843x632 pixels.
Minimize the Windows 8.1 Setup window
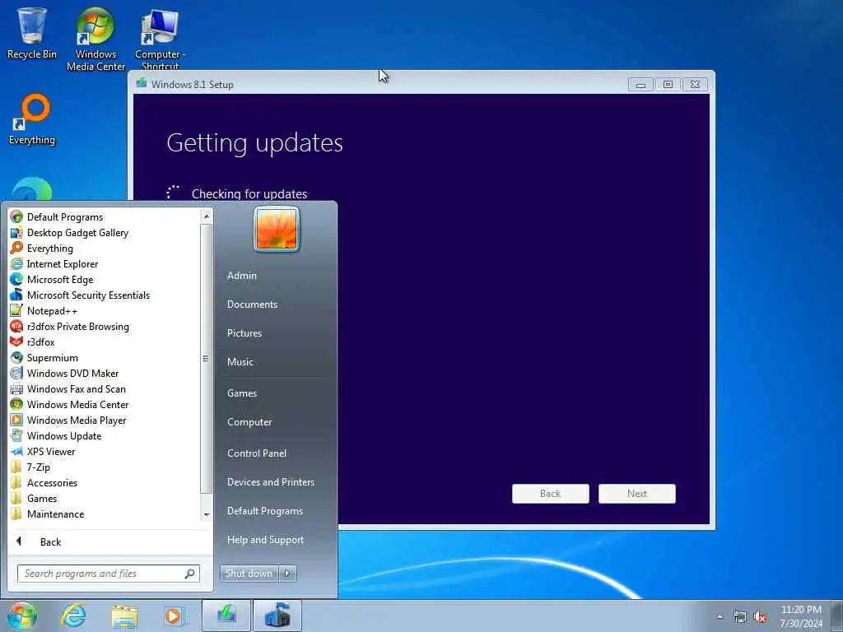640,85
